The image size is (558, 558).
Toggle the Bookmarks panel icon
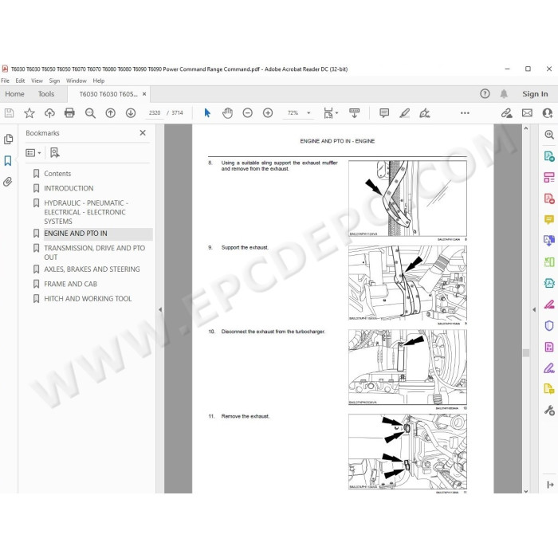(8, 161)
